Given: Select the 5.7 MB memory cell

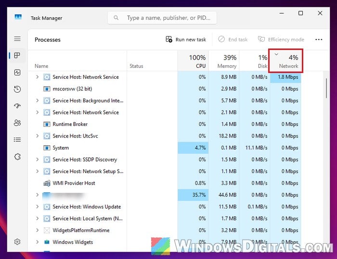Looking at the screenshot, I should [224, 100].
